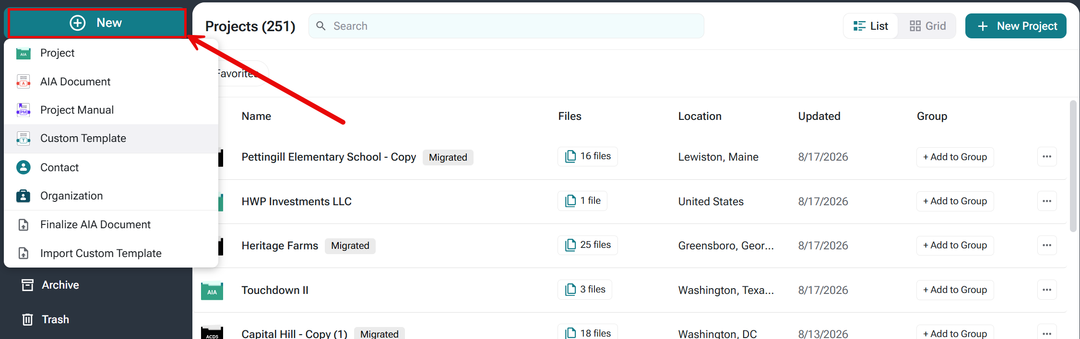The image size is (1080, 339).
Task: Choose Project from the New menu
Action: click(111, 53)
